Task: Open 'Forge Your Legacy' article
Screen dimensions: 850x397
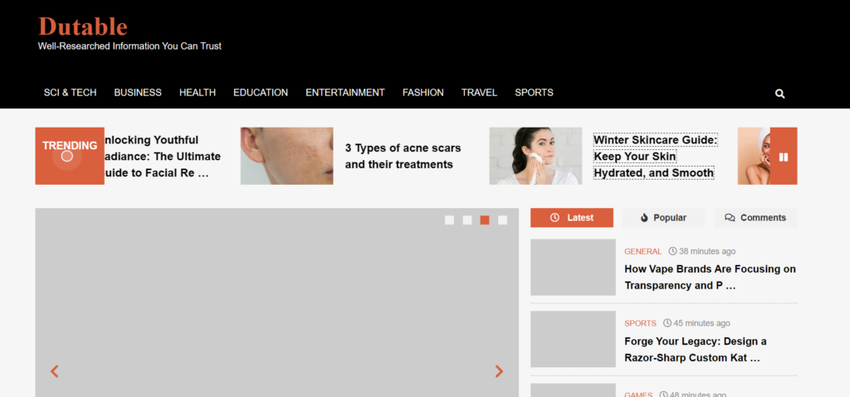Action: pyautogui.click(x=696, y=349)
